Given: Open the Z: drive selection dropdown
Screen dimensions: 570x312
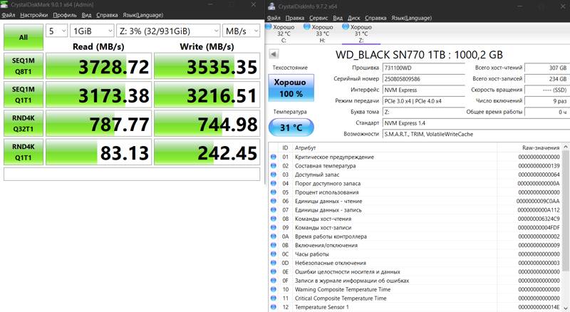Looking at the screenshot, I should 169,31.
